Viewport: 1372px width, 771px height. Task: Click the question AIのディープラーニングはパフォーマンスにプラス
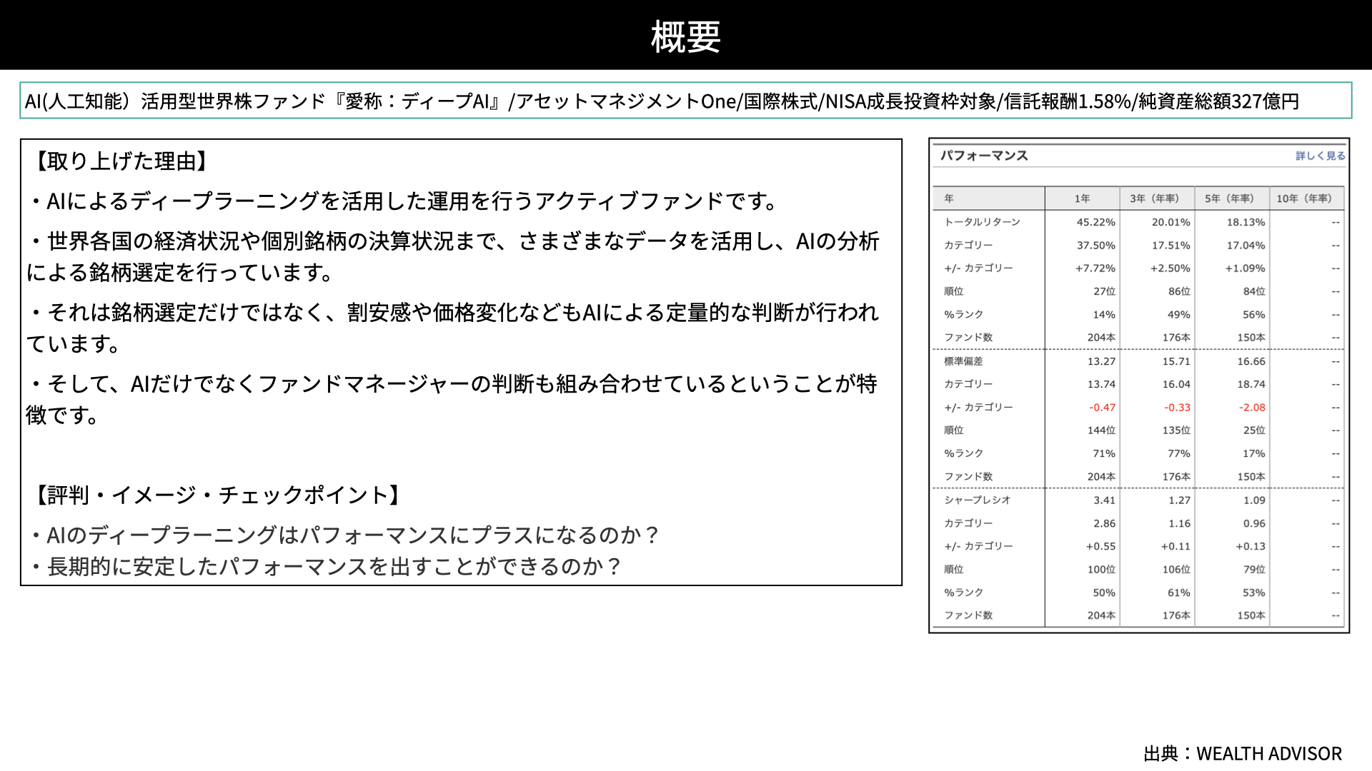(x=344, y=535)
